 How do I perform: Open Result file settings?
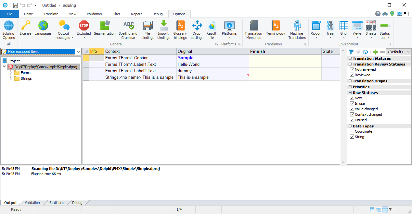coord(212,30)
